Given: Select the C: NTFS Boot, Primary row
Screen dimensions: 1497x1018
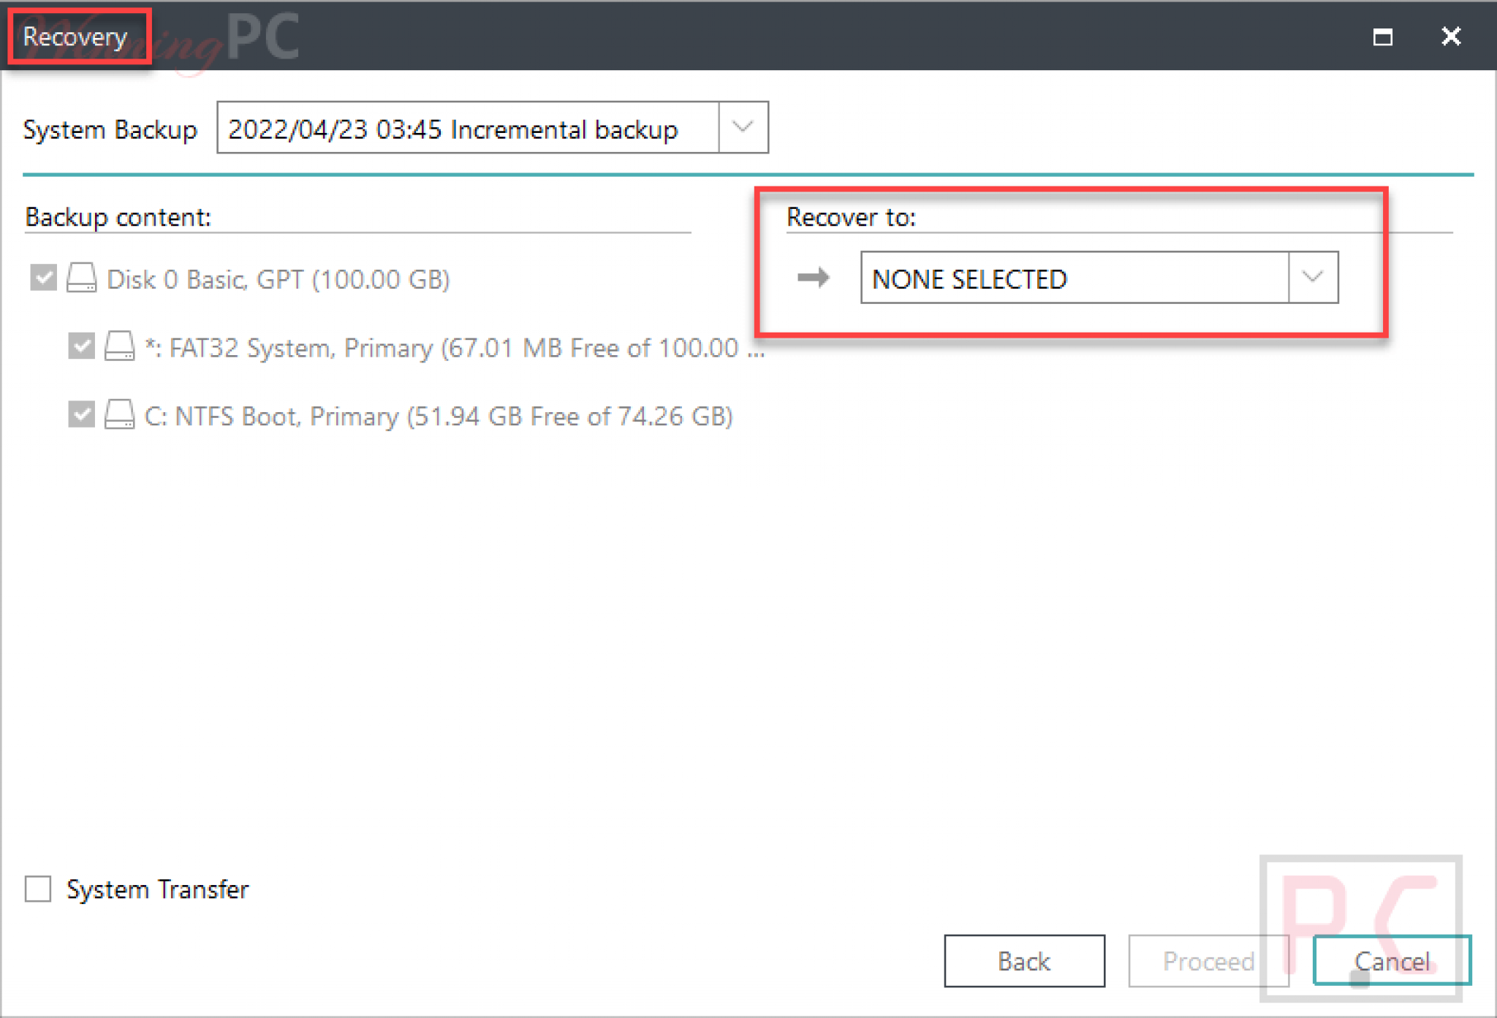Looking at the screenshot, I should (x=401, y=416).
